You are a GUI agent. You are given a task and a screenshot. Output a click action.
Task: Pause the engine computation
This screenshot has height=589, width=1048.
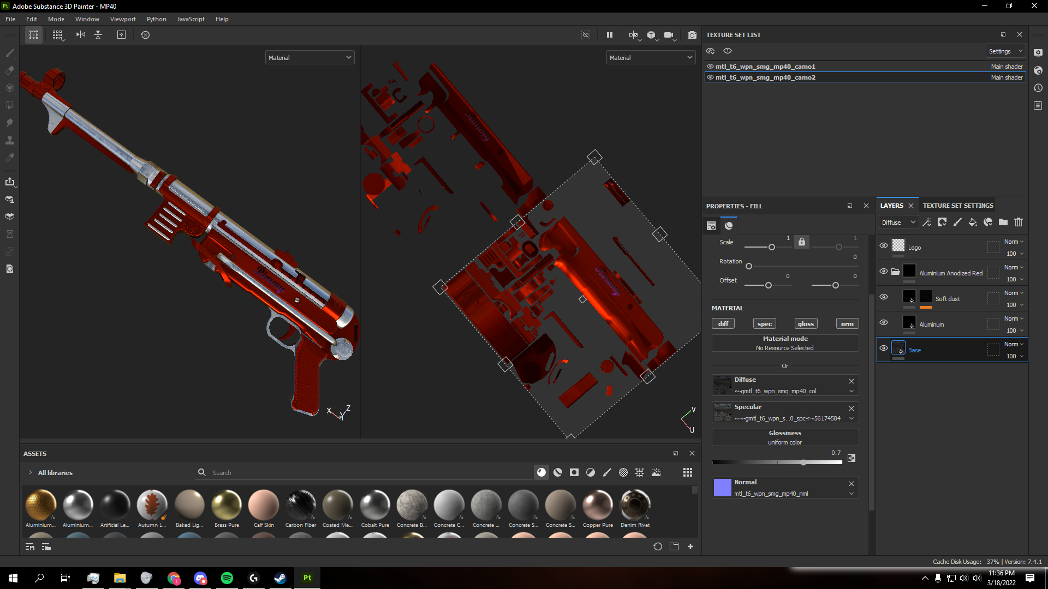(x=610, y=35)
